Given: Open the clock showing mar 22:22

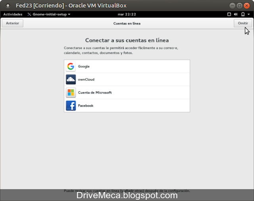Looking at the screenshot, I should 127,14.
